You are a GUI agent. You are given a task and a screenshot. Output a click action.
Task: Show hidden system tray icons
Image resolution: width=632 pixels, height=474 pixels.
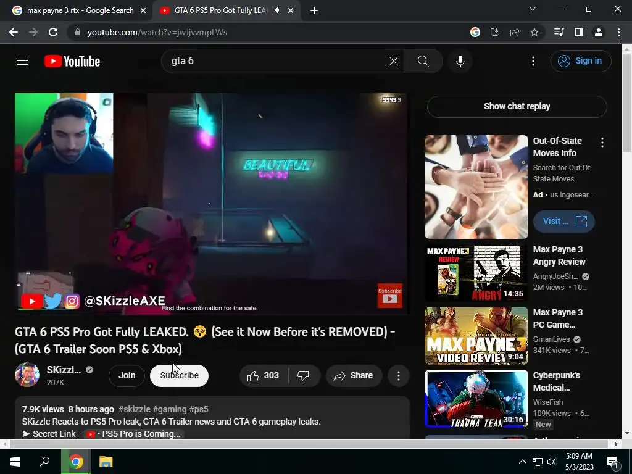[522, 462]
